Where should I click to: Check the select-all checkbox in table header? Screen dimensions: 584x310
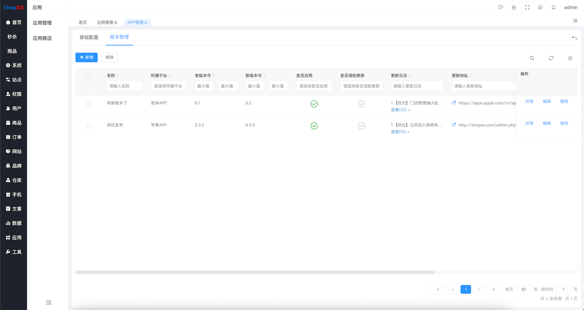click(88, 75)
